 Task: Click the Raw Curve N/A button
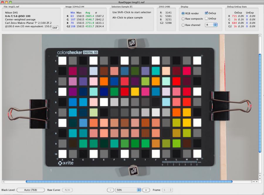tap(67, 190)
